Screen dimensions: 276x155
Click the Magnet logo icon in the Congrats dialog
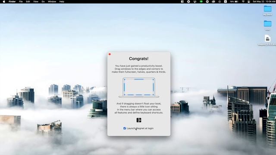pyautogui.click(x=139, y=120)
